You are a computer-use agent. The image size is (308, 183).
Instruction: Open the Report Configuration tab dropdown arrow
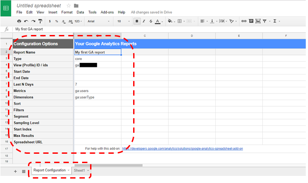pos(68,170)
